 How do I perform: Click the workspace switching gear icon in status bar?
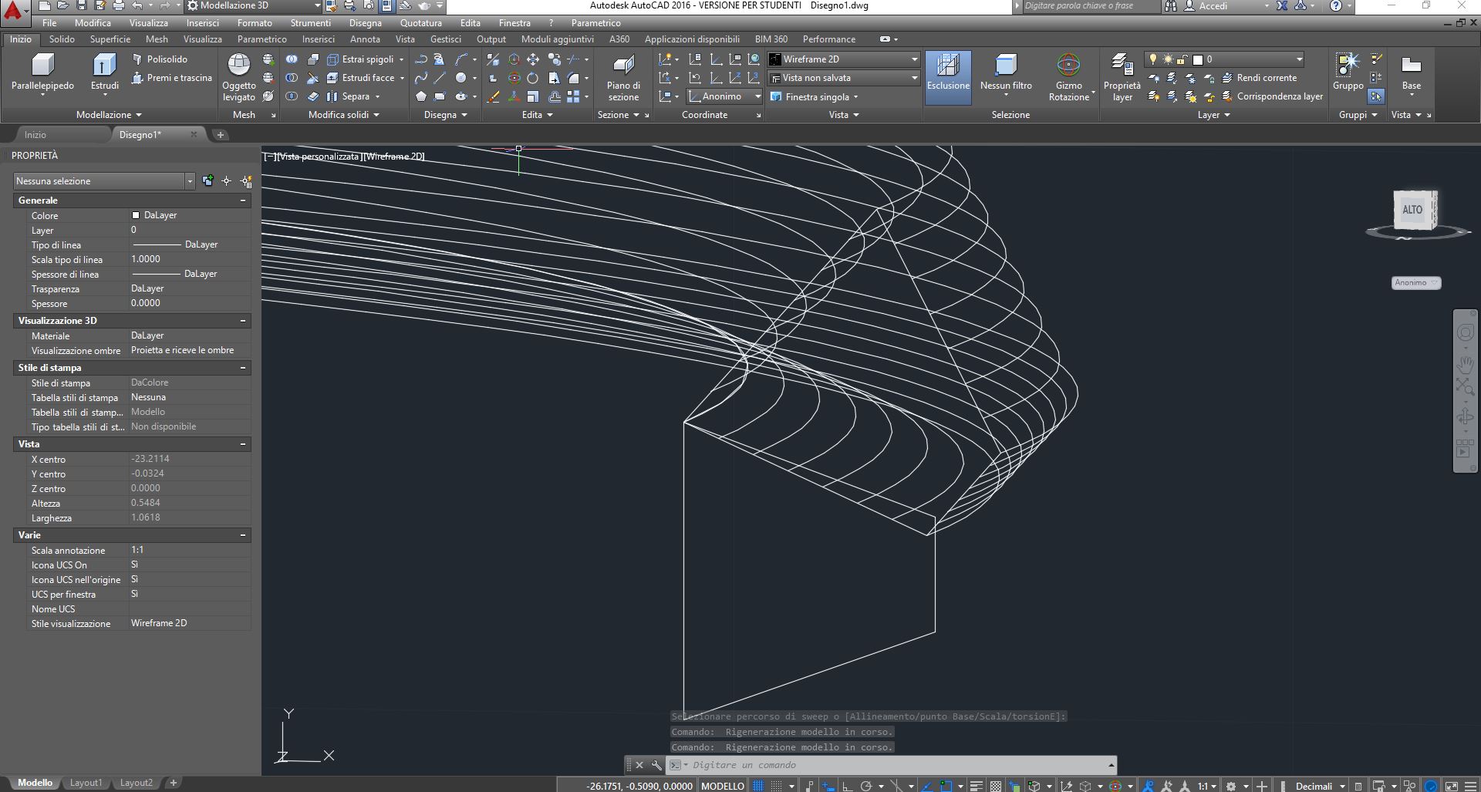[1231, 786]
